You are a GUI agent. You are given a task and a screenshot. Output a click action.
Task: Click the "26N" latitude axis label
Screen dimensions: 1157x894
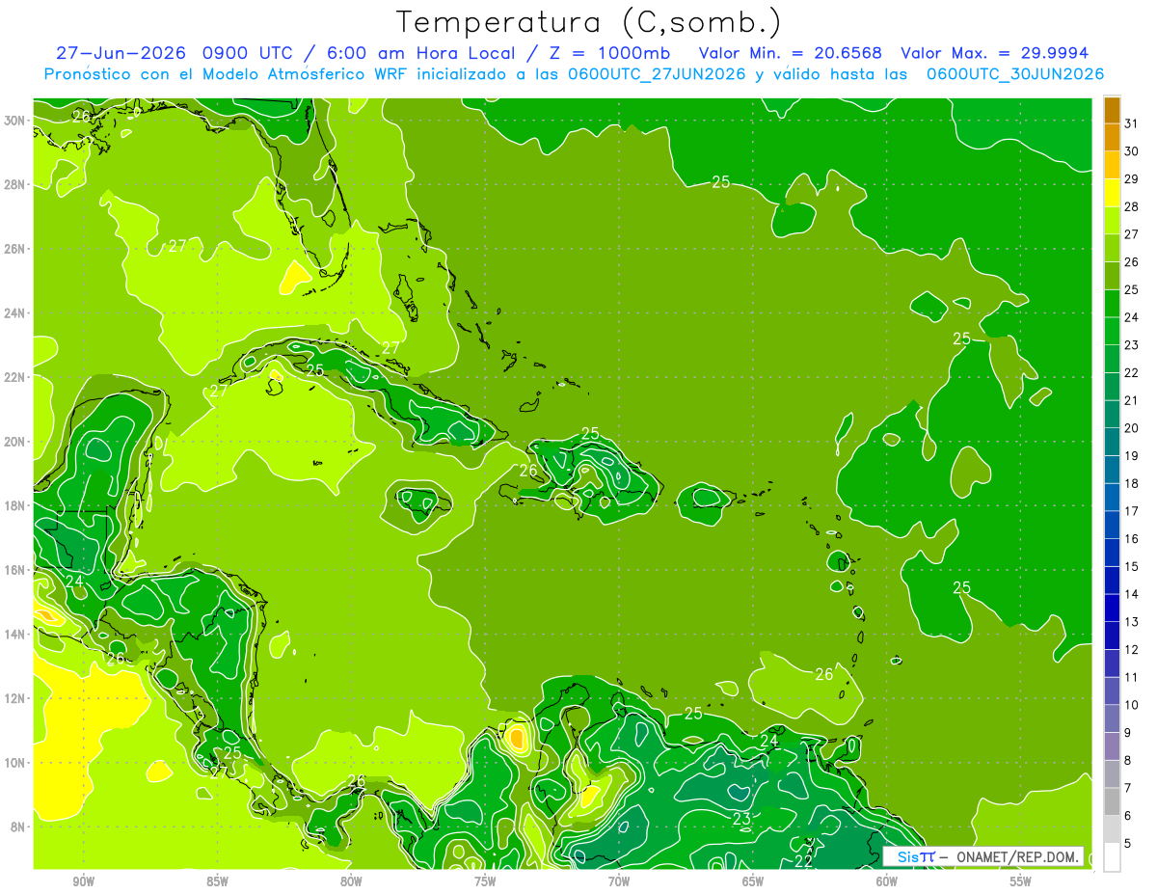15,248
